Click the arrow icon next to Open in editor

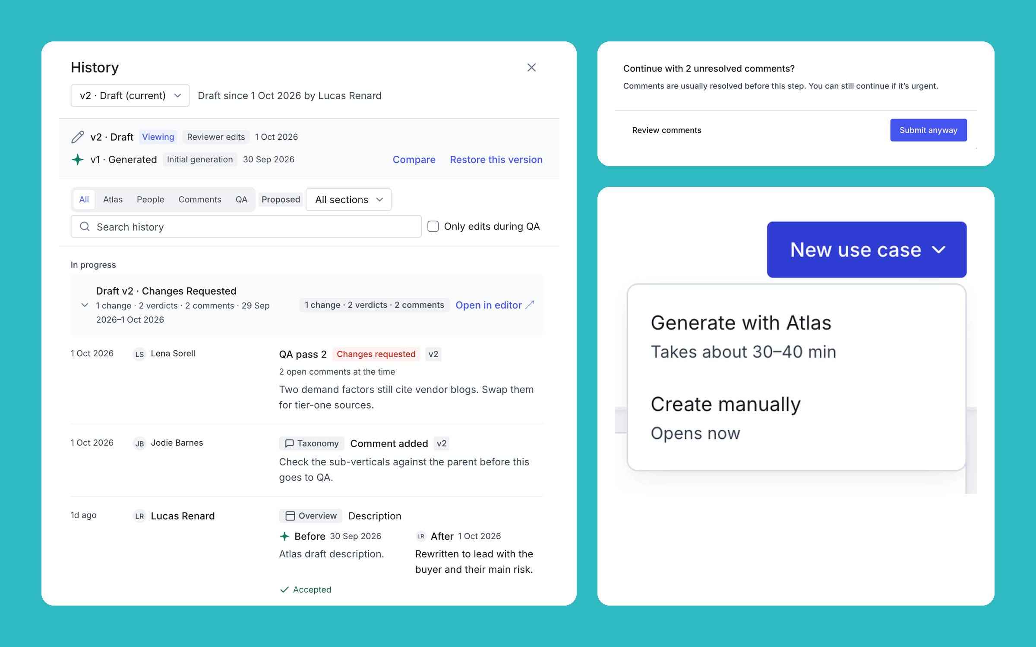(x=530, y=305)
